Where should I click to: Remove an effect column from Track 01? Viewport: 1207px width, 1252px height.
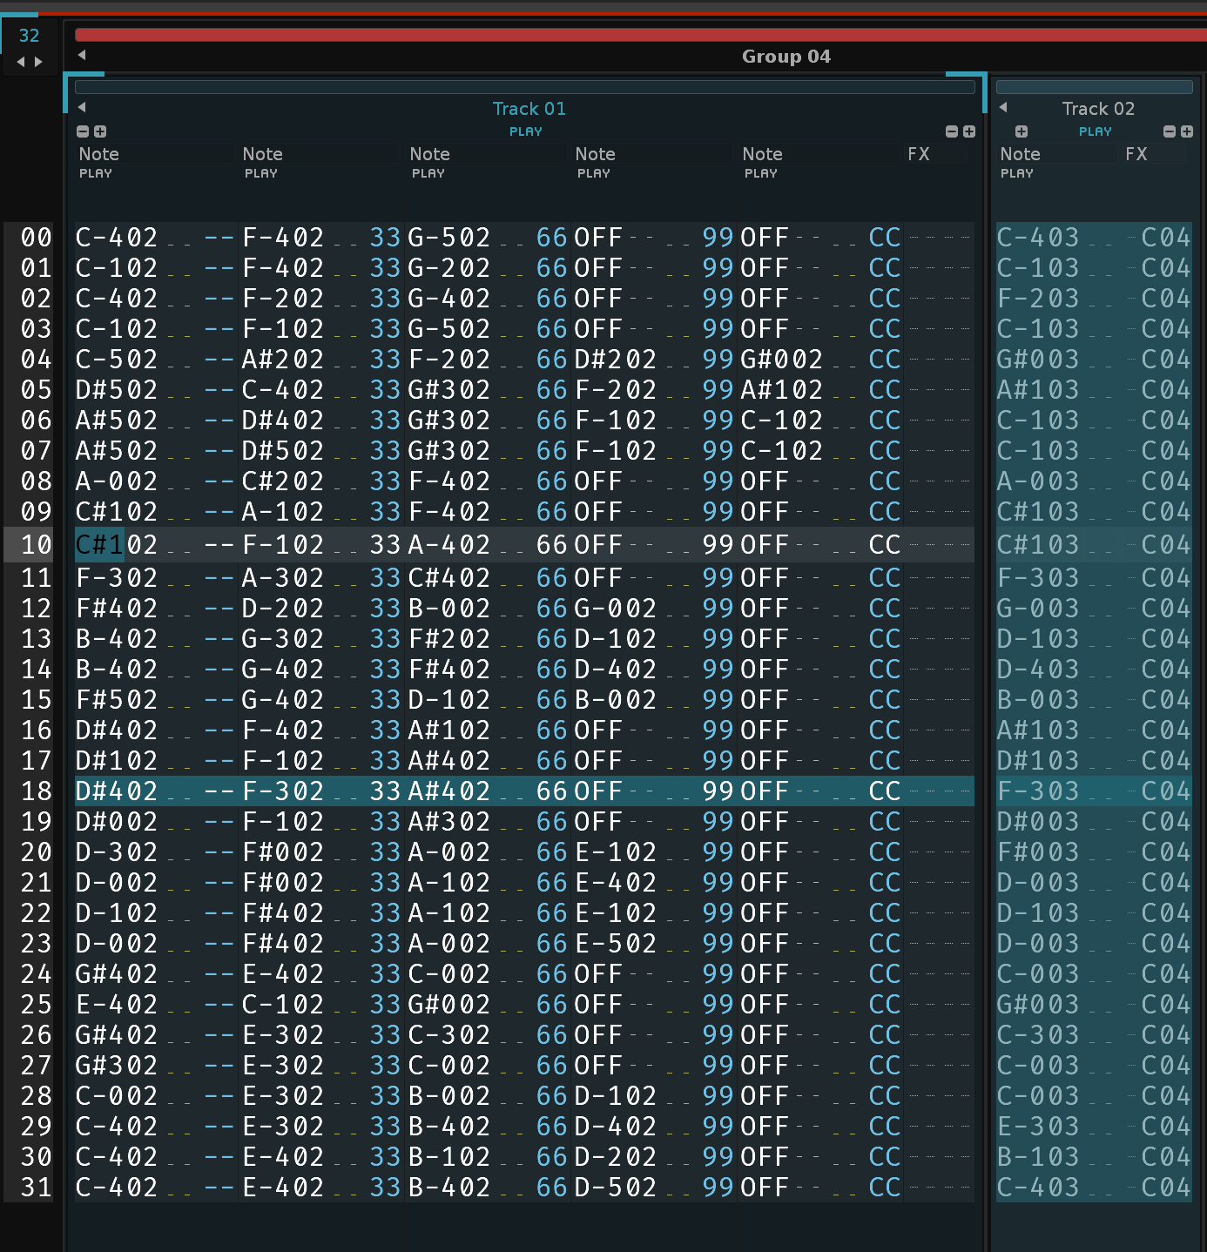(952, 131)
